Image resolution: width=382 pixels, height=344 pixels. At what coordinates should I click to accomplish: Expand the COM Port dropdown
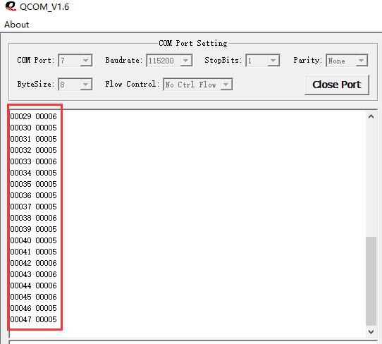[75, 60]
